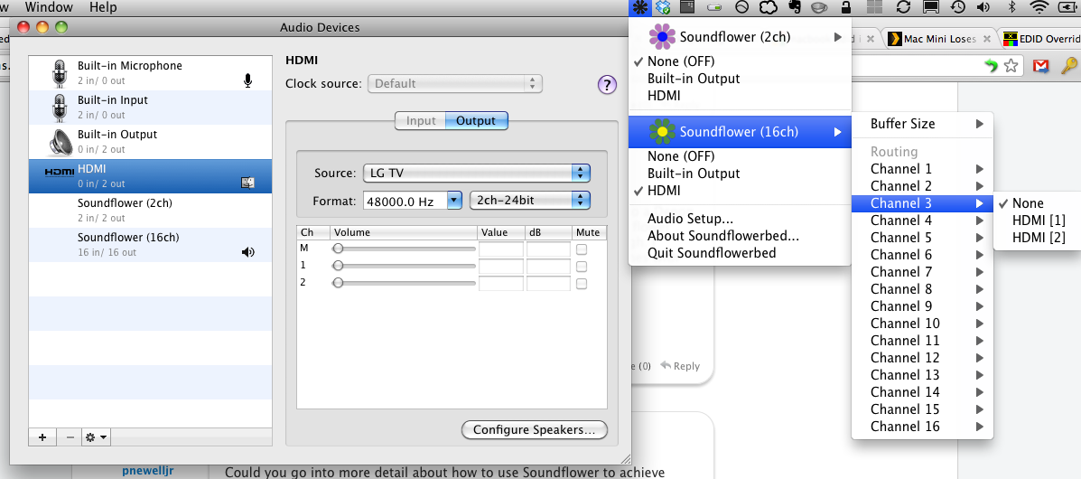Toggle Mute checkbox for master channel M
The width and height of the screenshot is (1081, 479).
coord(582,249)
